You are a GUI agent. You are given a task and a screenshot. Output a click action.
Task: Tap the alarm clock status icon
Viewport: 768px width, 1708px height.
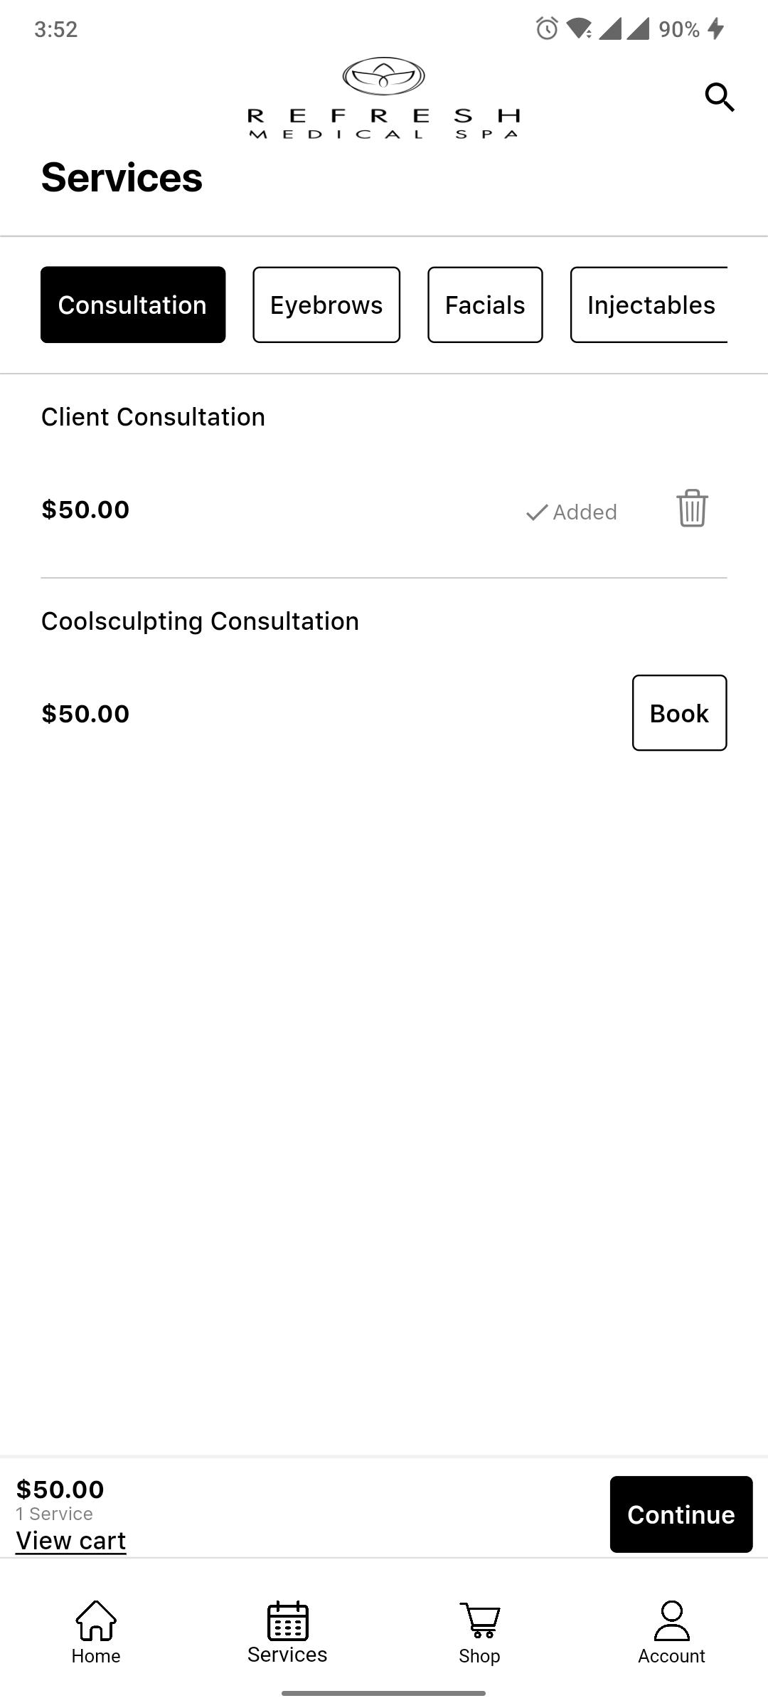[546, 28]
